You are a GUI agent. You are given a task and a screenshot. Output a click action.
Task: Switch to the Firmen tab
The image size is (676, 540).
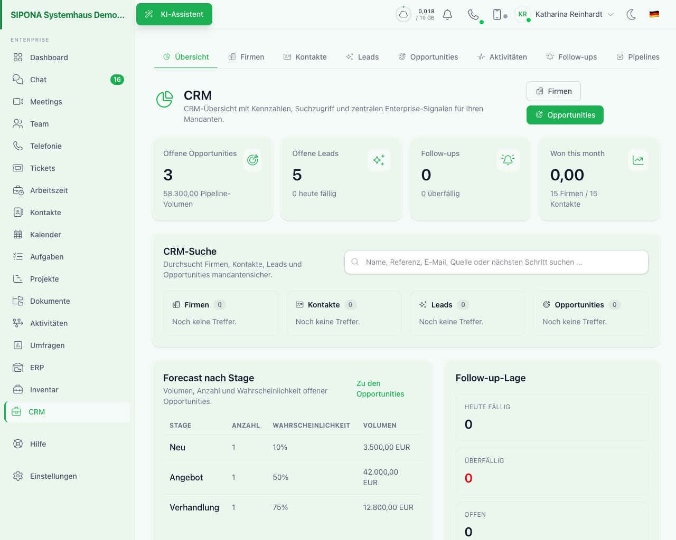(x=246, y=57)
